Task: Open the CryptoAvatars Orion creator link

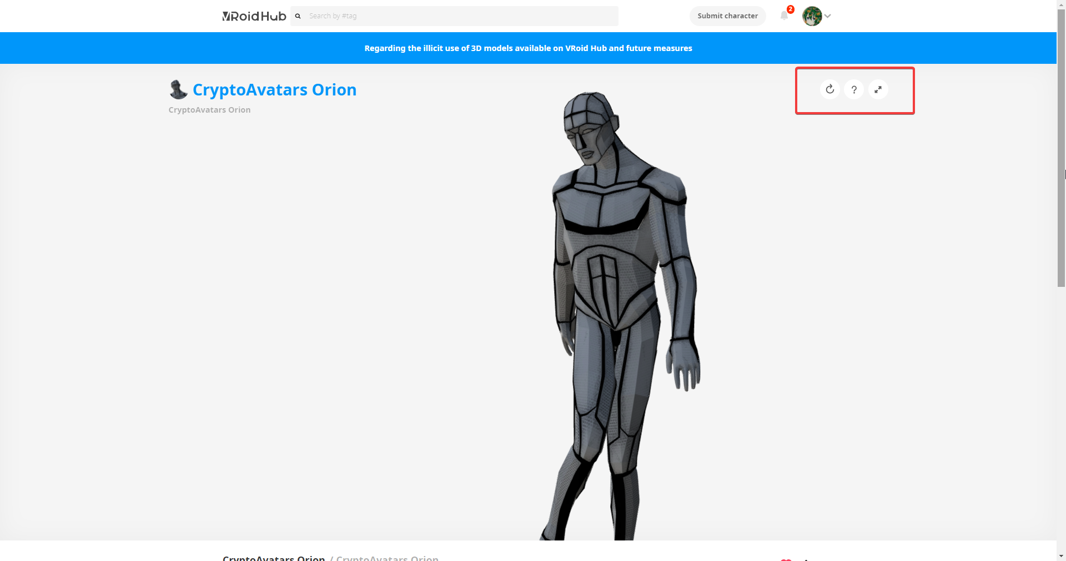Action: pos(209,109)
